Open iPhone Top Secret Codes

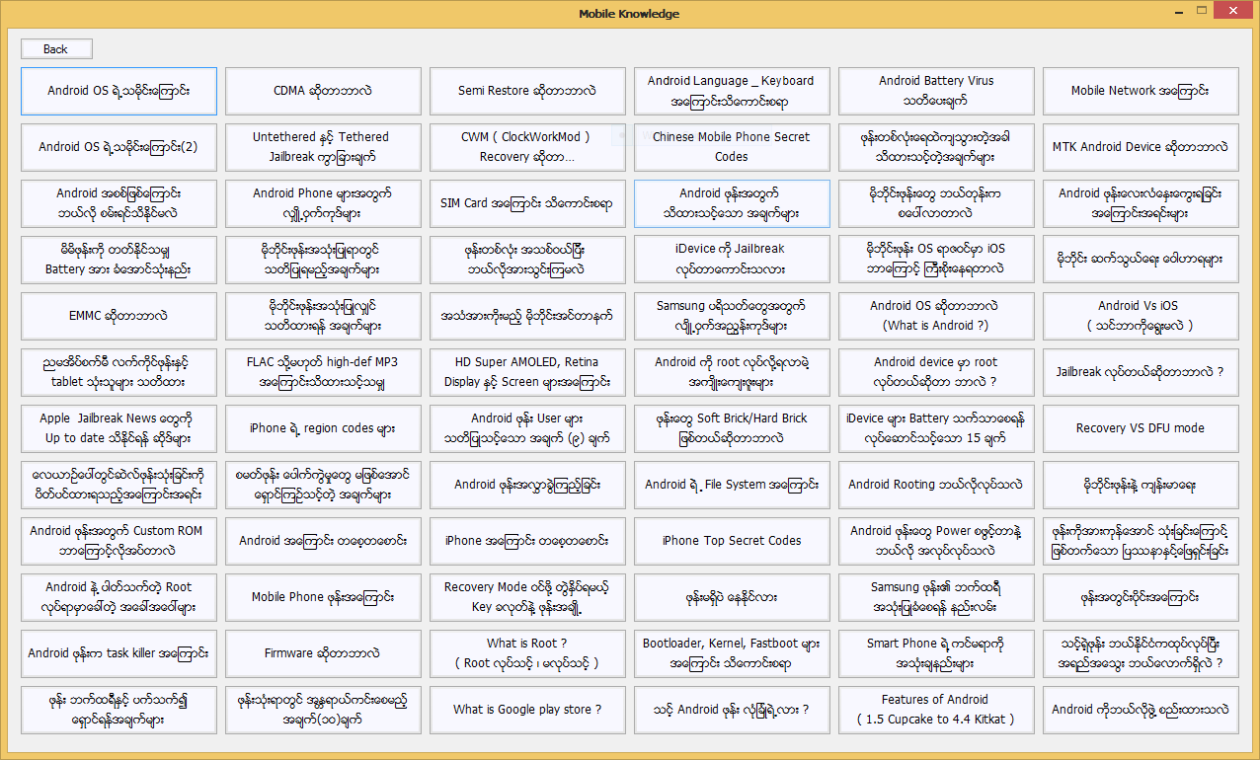732,541
